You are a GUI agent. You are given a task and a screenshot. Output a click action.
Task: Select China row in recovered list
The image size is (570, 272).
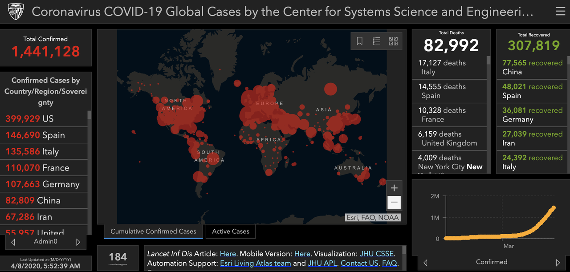click(x=532, y=67)
